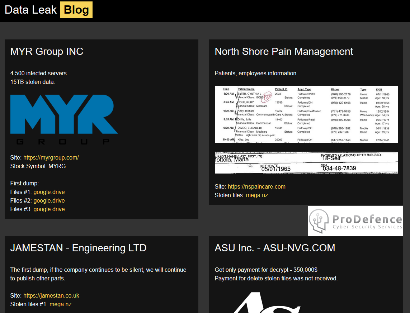Click the MYR Group logo image

coord(64,120)
